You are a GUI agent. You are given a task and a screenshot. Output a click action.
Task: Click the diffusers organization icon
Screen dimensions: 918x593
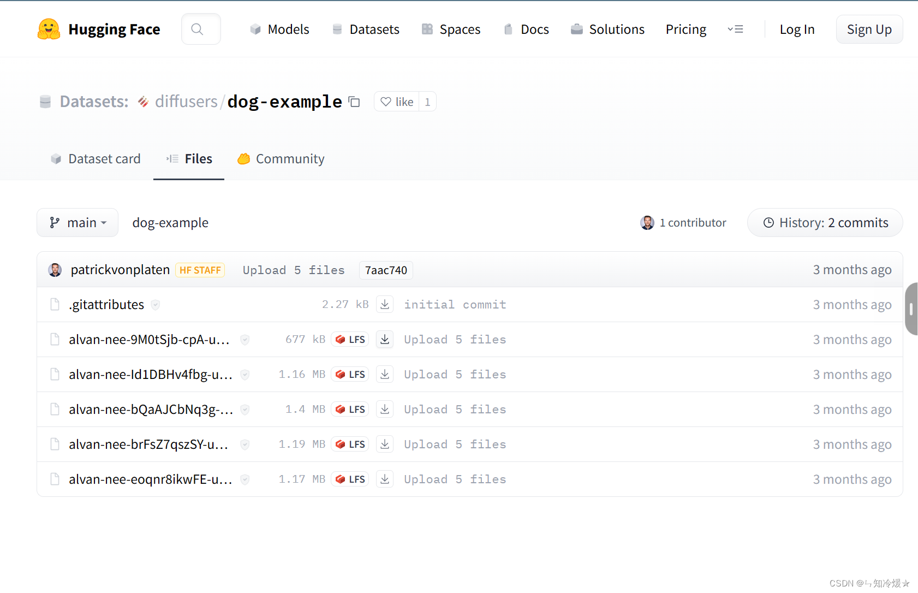click(143, 102)
